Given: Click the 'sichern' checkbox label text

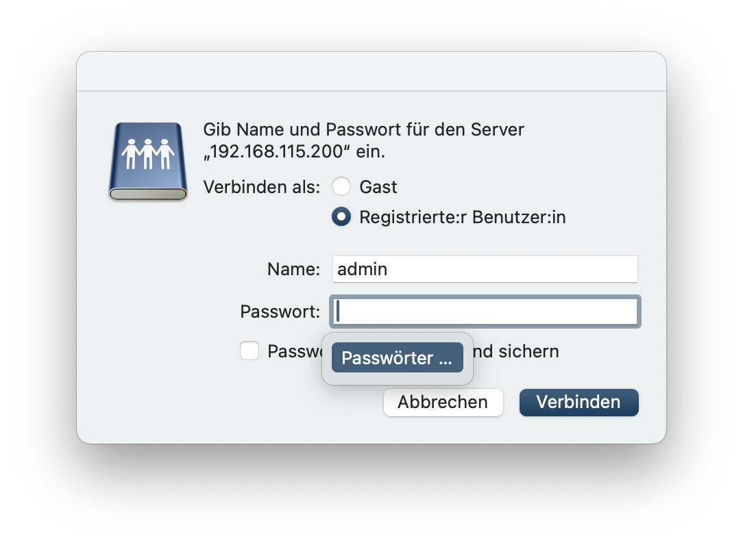Looking at the screenshot, I should point(528,351).
